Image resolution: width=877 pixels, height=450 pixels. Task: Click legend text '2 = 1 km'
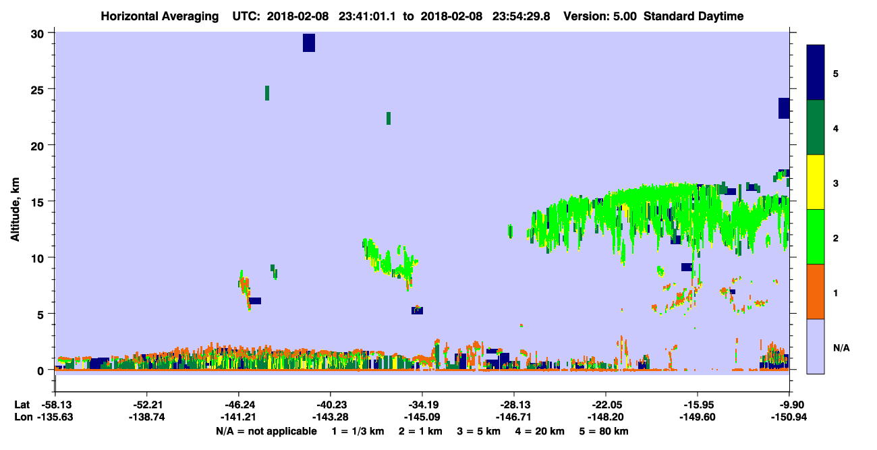(420, 431)
